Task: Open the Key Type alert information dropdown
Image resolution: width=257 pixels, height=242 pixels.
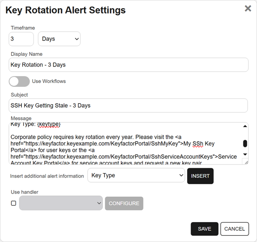Action: coord(136,175)
